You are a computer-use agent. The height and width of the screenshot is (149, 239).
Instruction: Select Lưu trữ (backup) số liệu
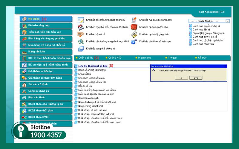tap(111, 66)
